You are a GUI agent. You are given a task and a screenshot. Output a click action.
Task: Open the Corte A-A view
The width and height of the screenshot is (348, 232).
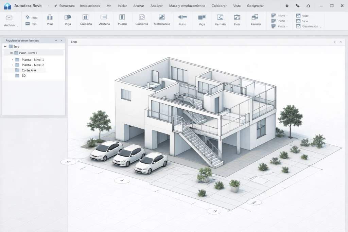click(29, 70)
